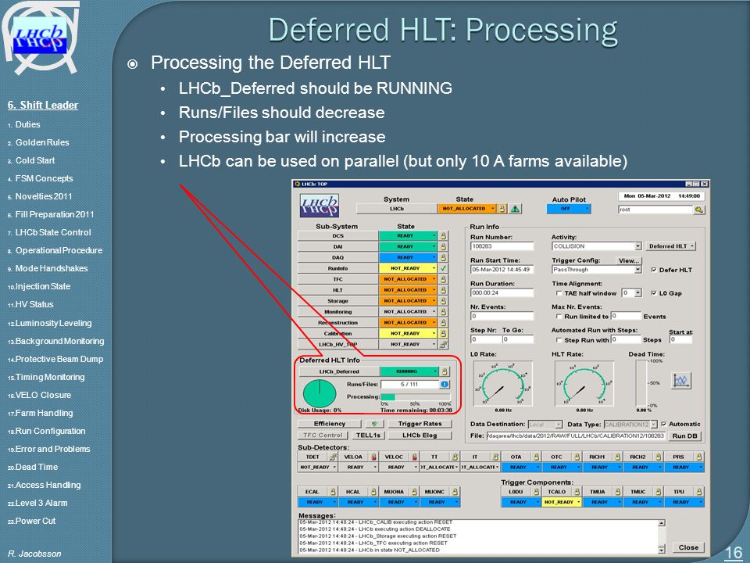Click the lock icon in the DAI row
Screen dimensions: 750x563
pos(444,246)
